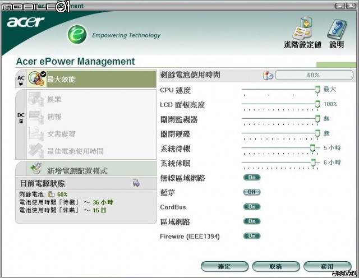Viewport: 359px width, 278px height.
Task: Click the 新增電源配置模式 add-profile icon
Action: pos(36,169)
